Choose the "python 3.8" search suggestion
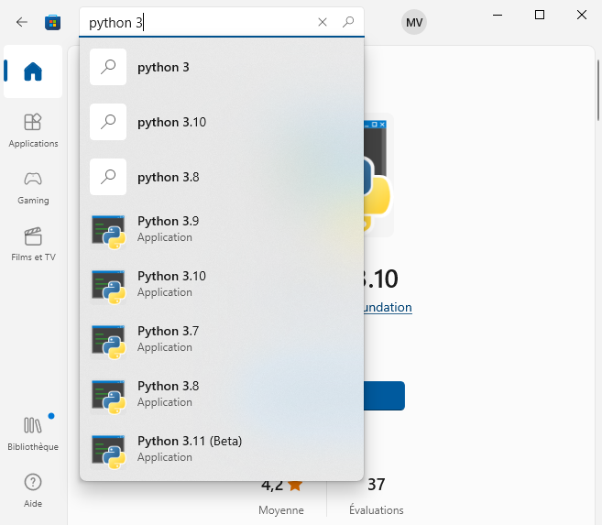The height and width of the screenshot is (525, 602). coord(222,177)
